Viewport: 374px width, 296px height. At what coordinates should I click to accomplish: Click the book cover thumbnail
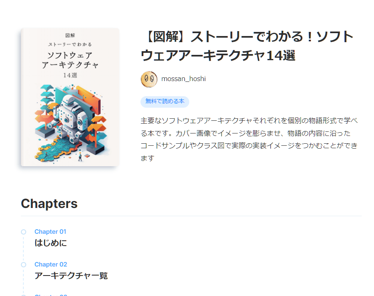70,97
